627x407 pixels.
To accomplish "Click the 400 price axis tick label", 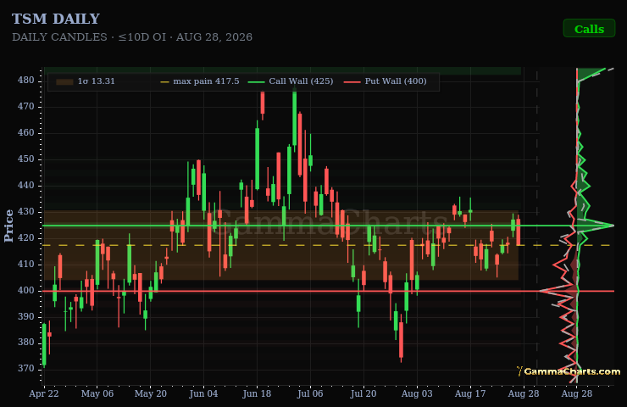I will click(26, 291).
